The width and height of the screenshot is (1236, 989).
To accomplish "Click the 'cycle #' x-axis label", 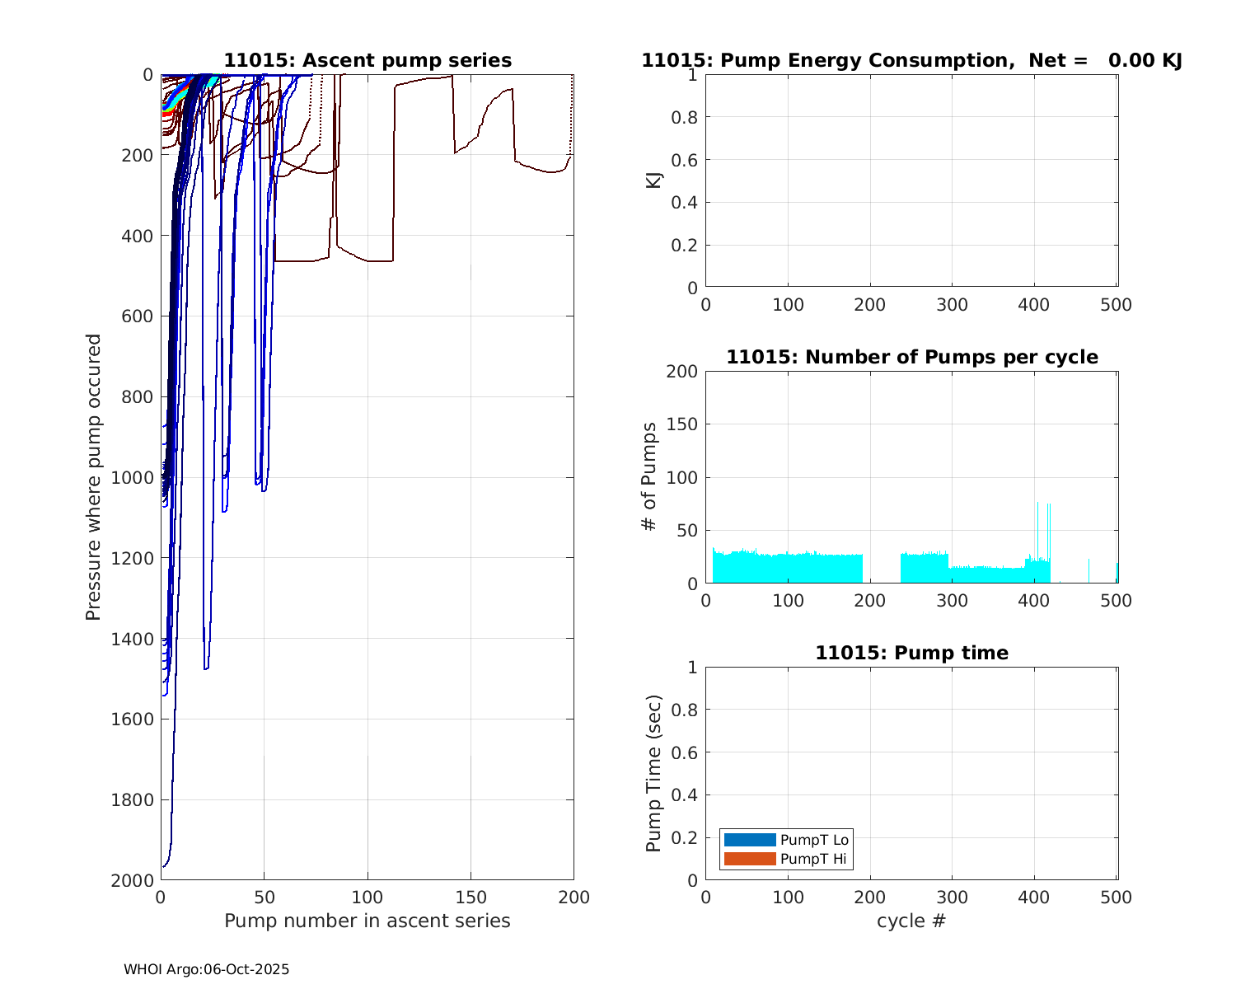I will pyautogui.click(x=911, y=921).
